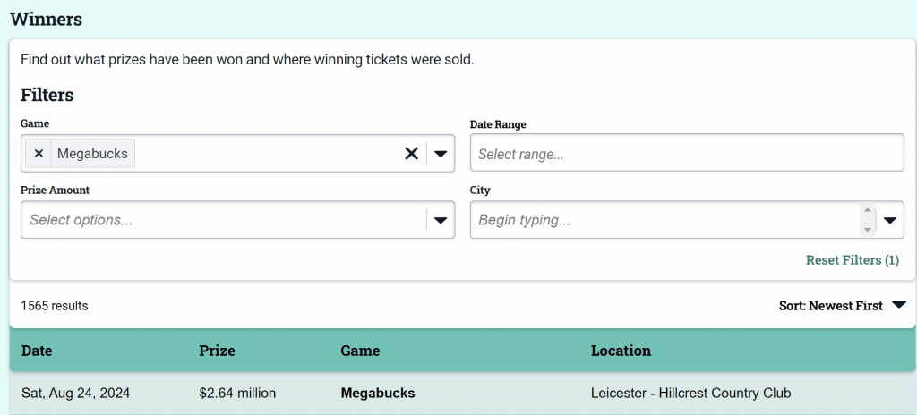
Task: Open the Sort: Newest First menu
Action: pyautogui.click(x=830, y=306)
